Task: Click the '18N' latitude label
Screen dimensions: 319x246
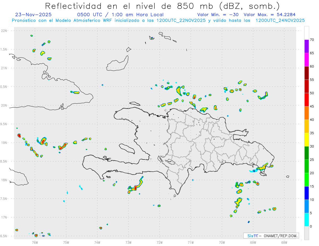Action: point(5,180)
